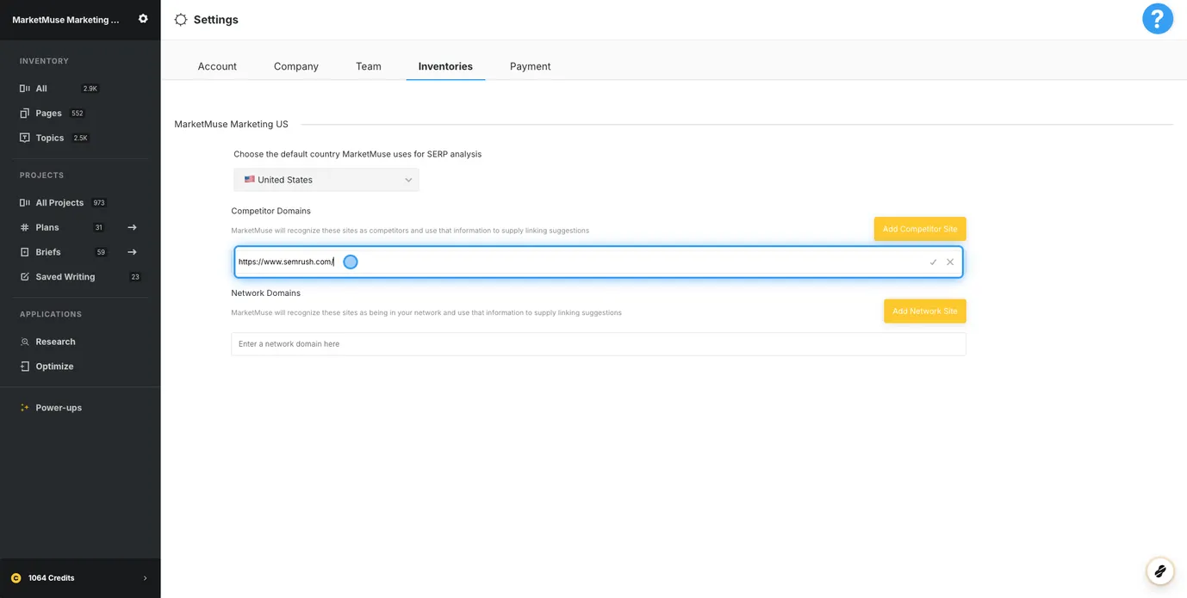Click the network domain input field
The width and height of the screenshot is (1187, 598).
[599, 344]
